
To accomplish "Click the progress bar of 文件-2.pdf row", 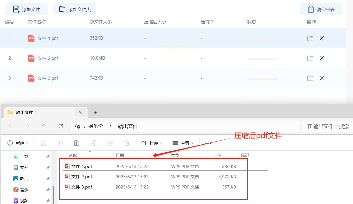I will pos(262,59).
